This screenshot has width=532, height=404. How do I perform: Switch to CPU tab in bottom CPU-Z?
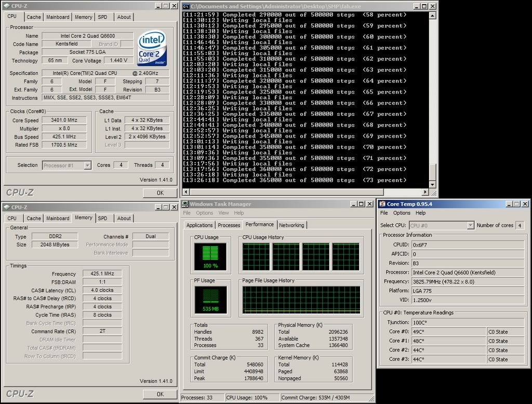coord(12,219)
